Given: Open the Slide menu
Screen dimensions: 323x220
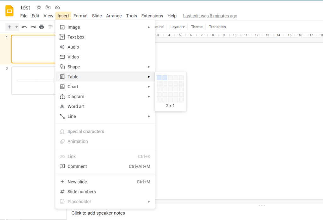Looking at the screenshot, I should tap(97, 16).
